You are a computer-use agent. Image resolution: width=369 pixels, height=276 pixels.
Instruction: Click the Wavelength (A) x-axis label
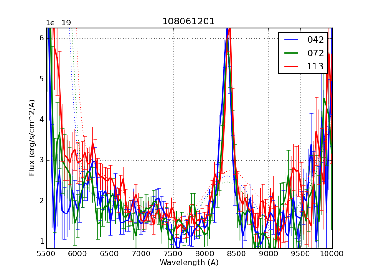point(189,263)
